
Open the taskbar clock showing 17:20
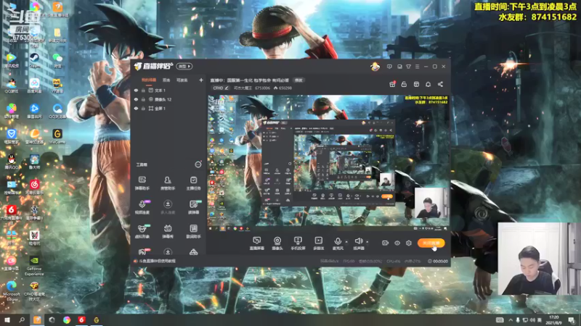(x=553, y=319)
